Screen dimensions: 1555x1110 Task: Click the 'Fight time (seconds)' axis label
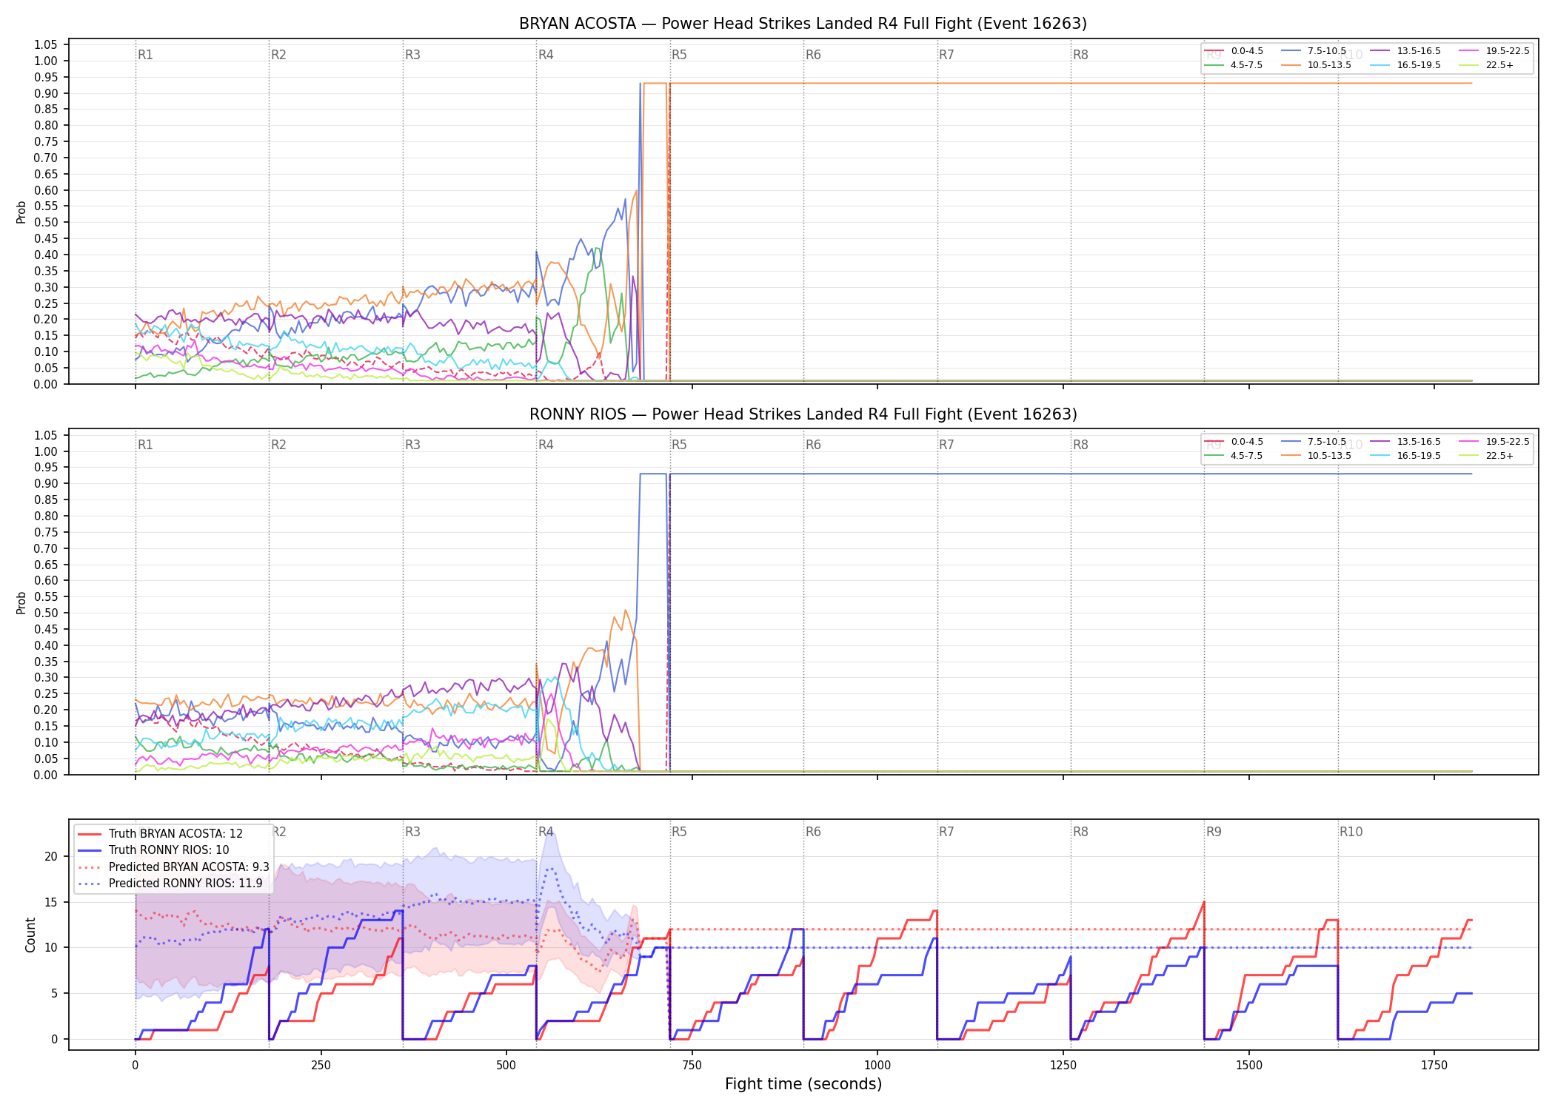coord(803,1084)
